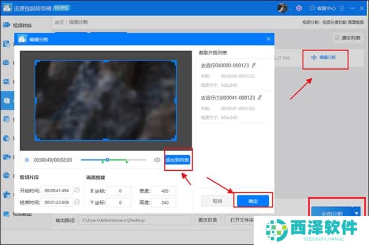
Task: Open 客服中心 in the title bar
Action: [x=323, y=8]
